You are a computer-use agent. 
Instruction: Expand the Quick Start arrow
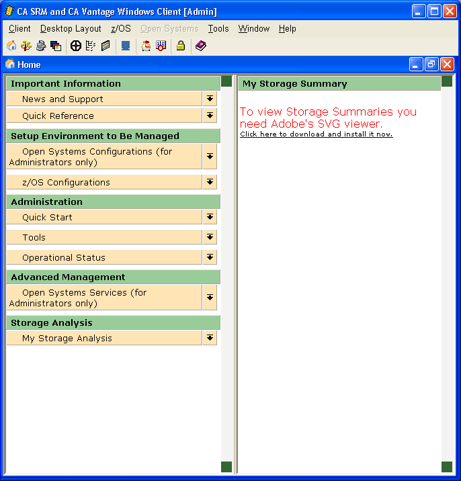210,217
